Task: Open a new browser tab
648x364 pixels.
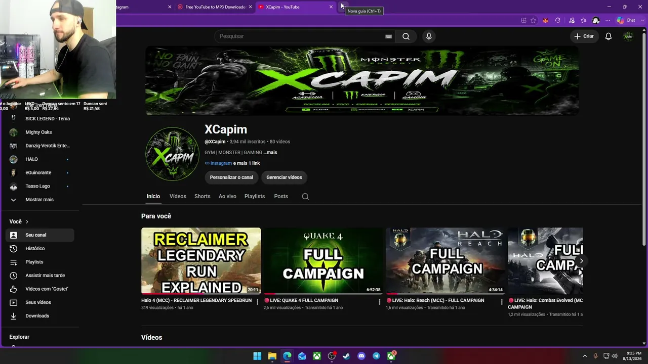Action: tap(342, 7)
